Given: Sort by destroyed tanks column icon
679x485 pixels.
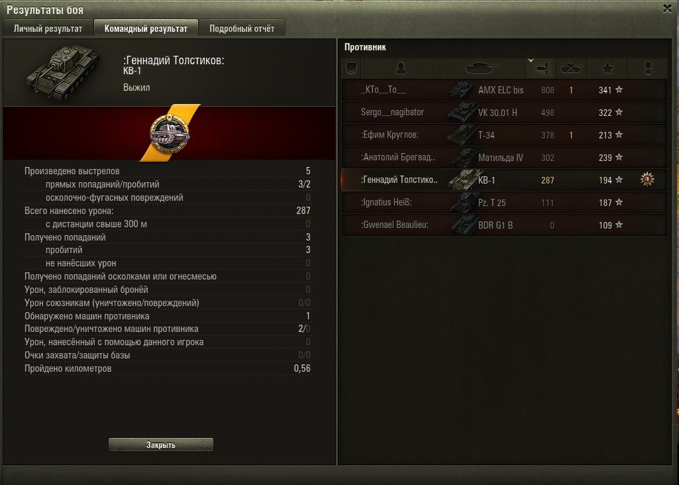Looking at the screenshot, I should tap(572, 68).
